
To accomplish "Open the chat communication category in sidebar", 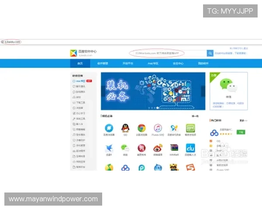I will [x=79, y=87].
